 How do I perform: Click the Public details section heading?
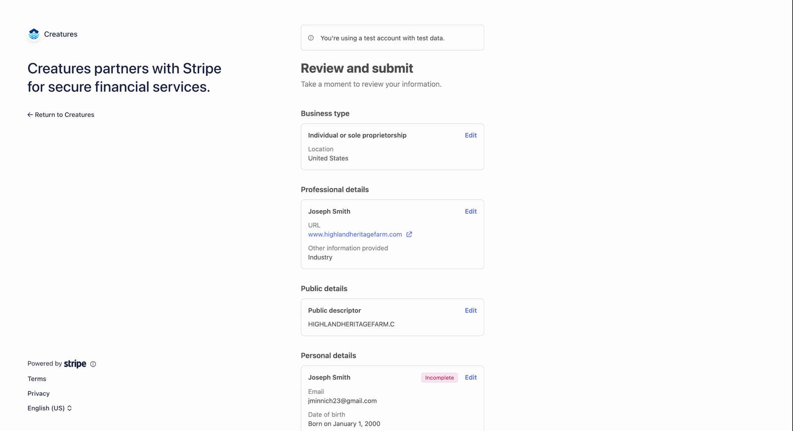tap(324, 289)
